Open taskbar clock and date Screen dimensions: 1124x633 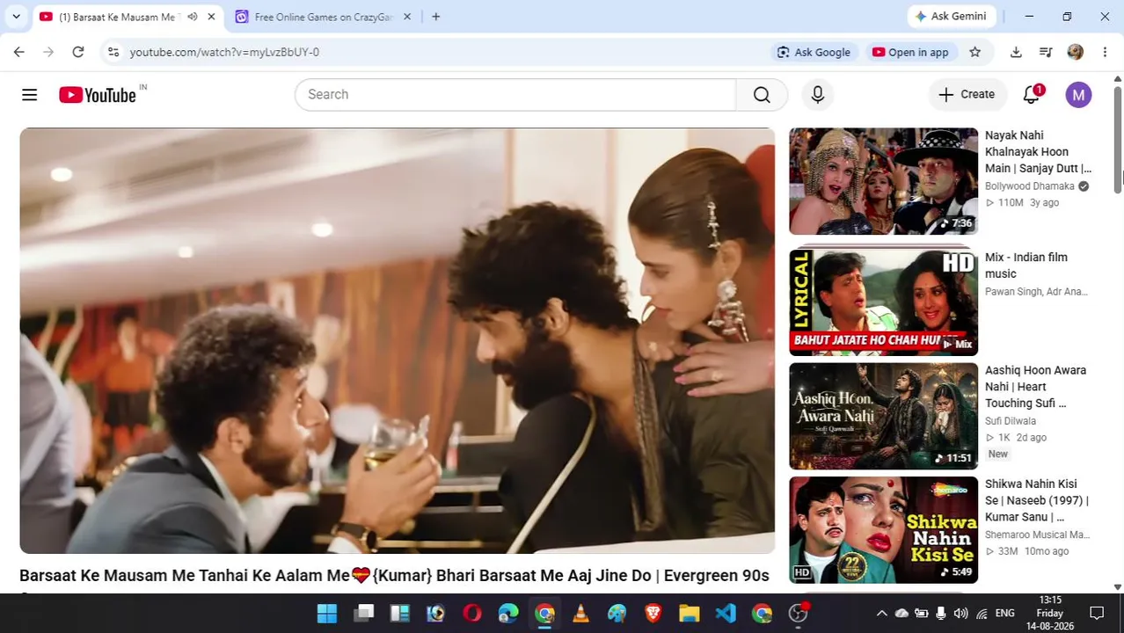pyautogui.click(x=1050, y=613)
